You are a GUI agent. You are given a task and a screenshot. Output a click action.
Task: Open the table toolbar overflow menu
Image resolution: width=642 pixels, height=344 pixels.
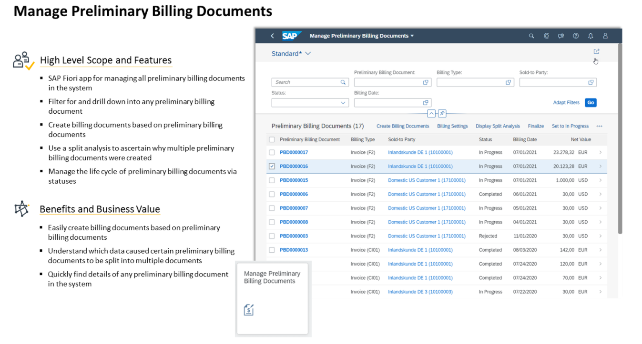(x=599, y=127)
